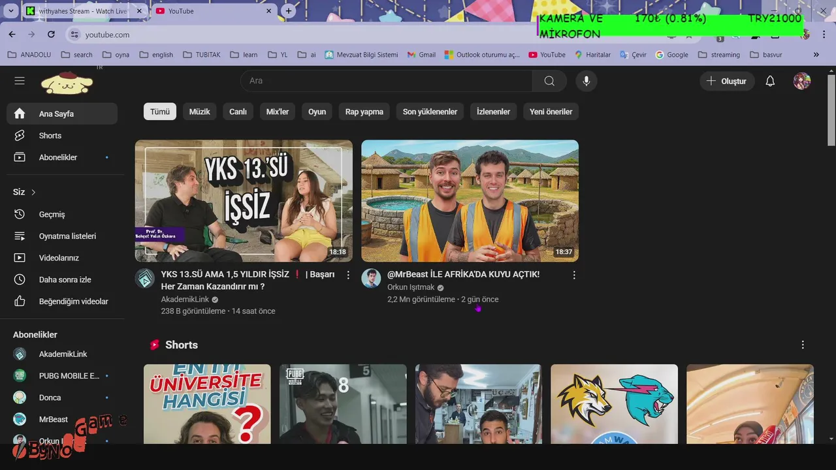Go back in browser
Image resolution: width=836 pixels, height=470 pixels.
coord(12,34)
